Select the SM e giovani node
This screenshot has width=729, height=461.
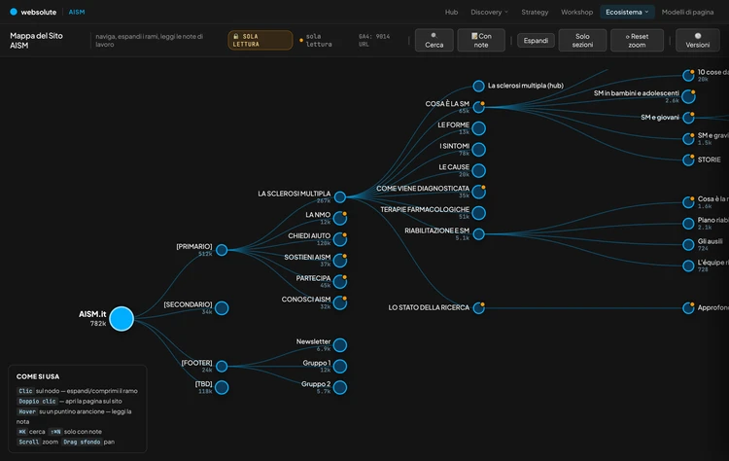tap(688, 118)
